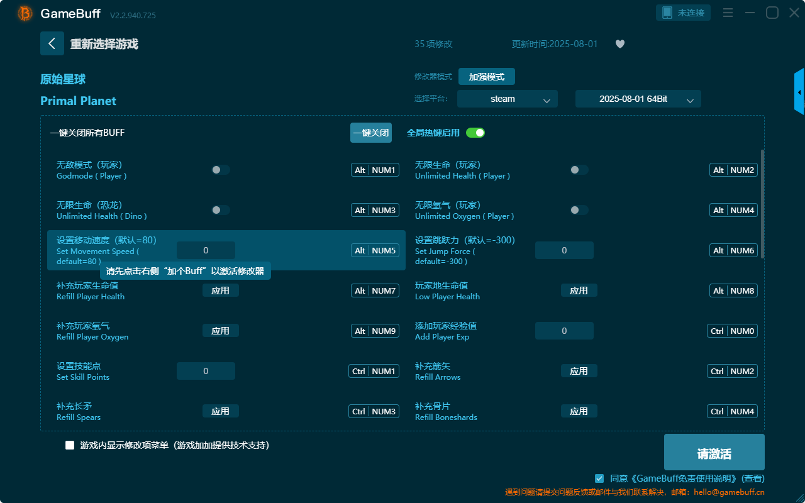Click Alt NUM1 hotkey badge for Godmode
The image size is (805, 503).
pos(375,170)
